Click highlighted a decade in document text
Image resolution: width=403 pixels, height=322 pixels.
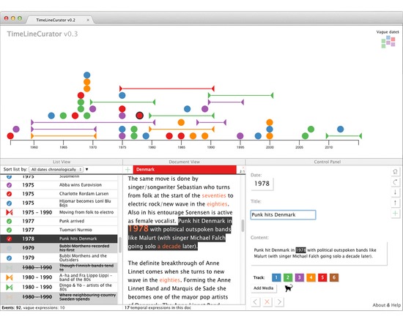click(169, 246)
